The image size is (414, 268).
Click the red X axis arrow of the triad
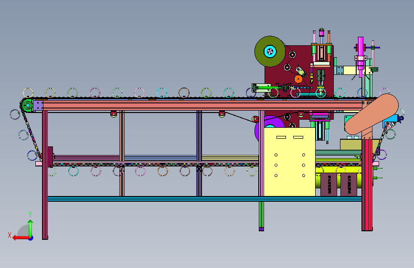tap(21, 238)
